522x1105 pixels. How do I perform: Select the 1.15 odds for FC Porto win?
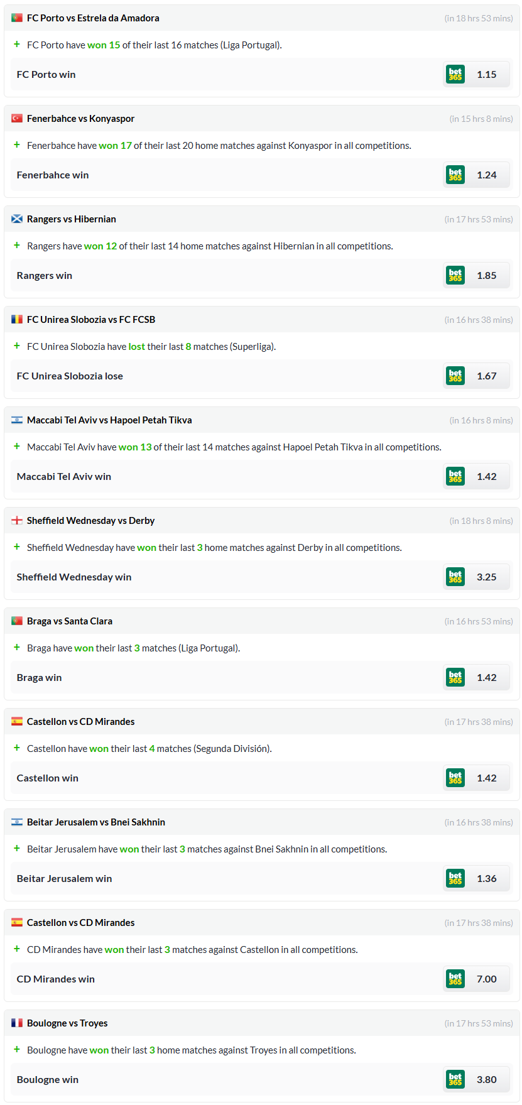[x=487, y=74]
